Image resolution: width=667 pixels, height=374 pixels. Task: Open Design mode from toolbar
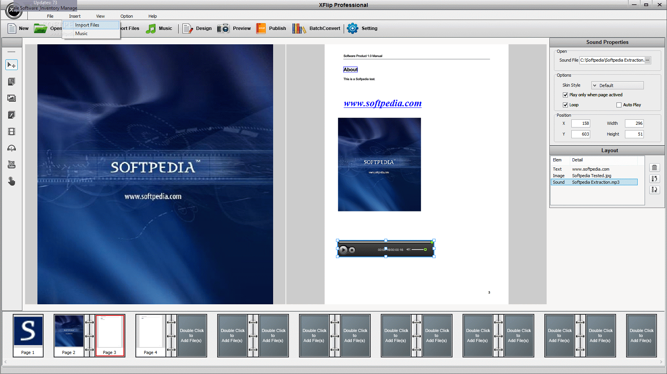[x=197, y=29]
